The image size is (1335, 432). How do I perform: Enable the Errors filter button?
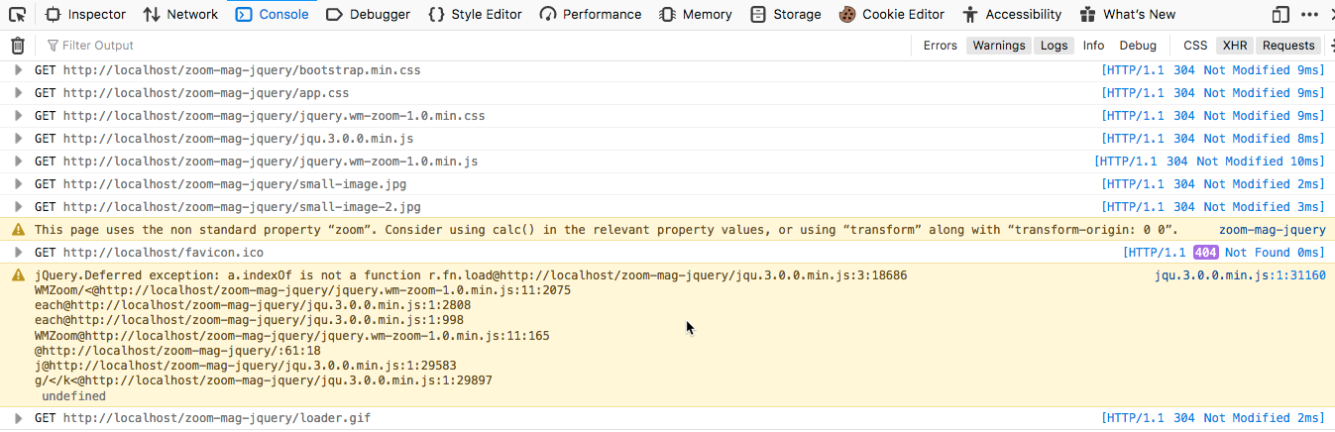click(x=941, y=46)
